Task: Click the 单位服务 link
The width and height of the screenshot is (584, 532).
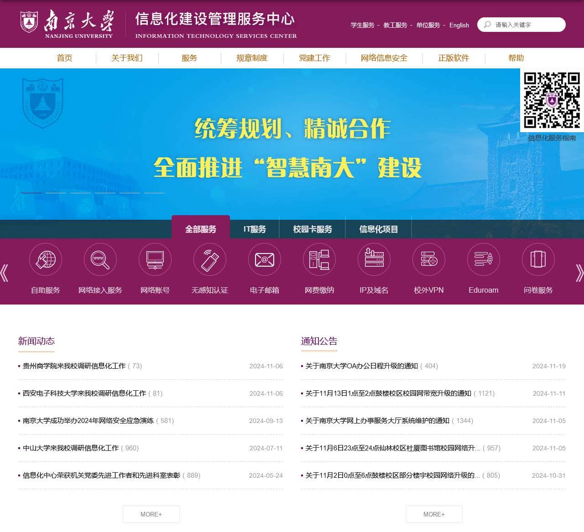Action: coord(428,25)
